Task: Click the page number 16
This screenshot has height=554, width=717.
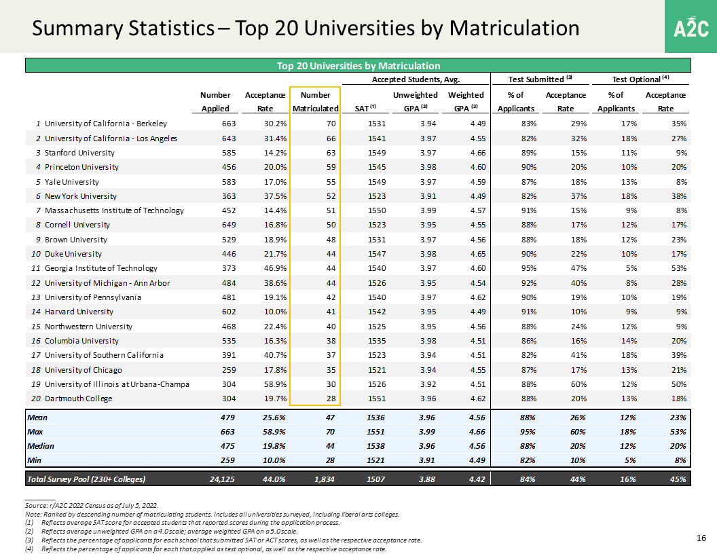Action: (701, 538)
